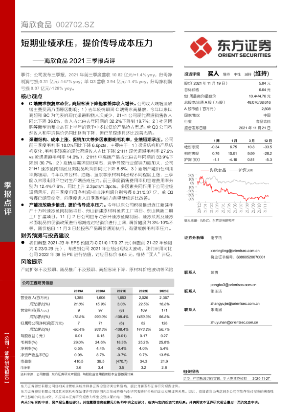This screenshot has height=412, width=291.
Task: Open the related report dated 2020-11-27
Action: coord(226,378)
